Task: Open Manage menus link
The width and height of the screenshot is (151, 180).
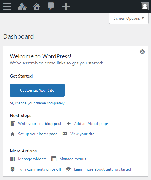Action: [x=73, y=159]
